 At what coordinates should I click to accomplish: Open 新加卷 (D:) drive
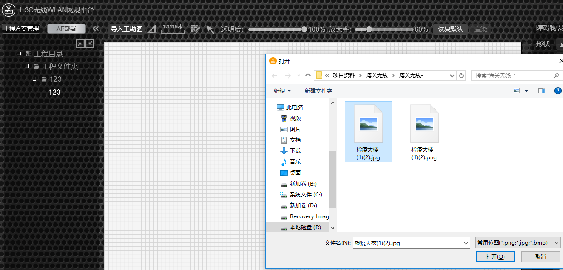tap(299, 205)
